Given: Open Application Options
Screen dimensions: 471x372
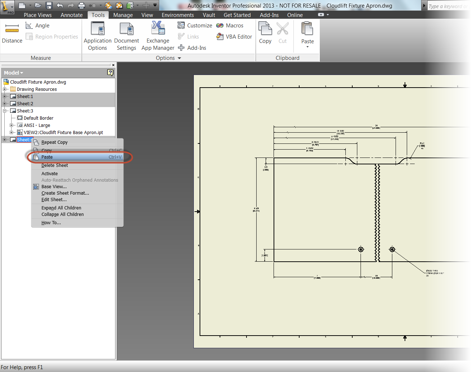Looking at the screenshot, I should 97,36.
